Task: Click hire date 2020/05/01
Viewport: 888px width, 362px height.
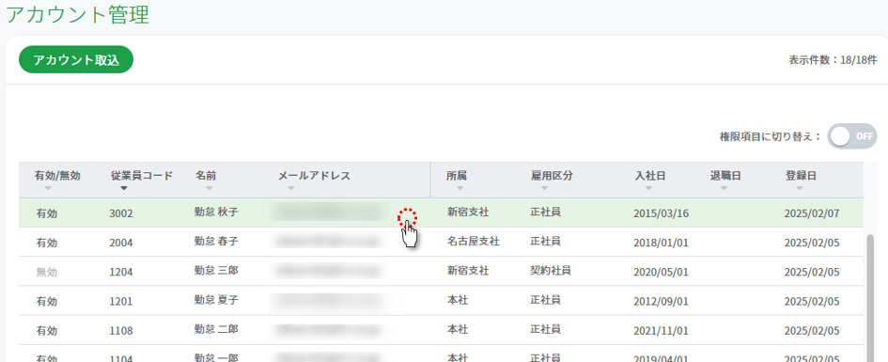Action: coord(661,273)
